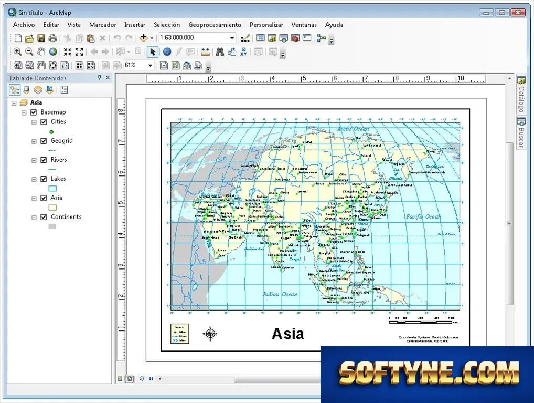Click the pause drawing button
534x403 pixels.
[x=151, y=379]
